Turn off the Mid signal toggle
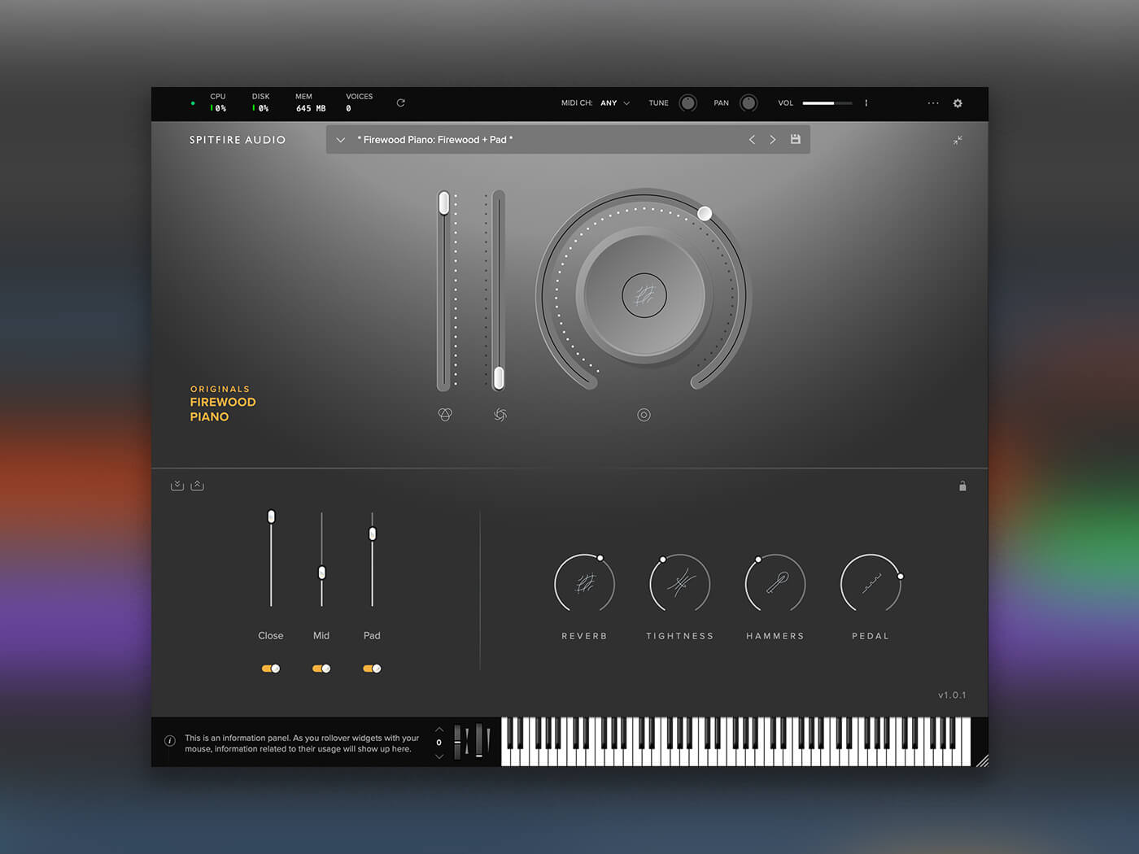Image resolution: width=1139 pixels, height=854 pixels. [x=321, y=669]
